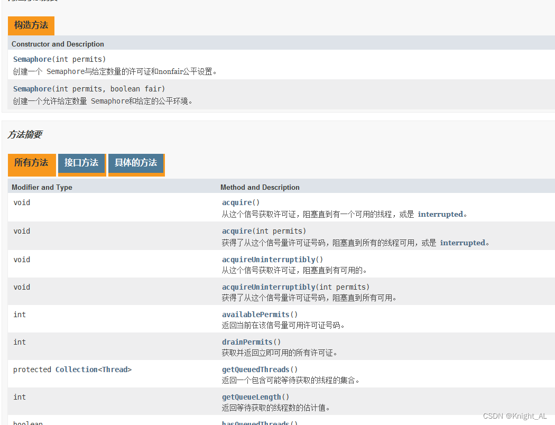Screen dimensions: 555x425
Task: Follow the first interrupted hyperlink
Action: tap(440, 214)
